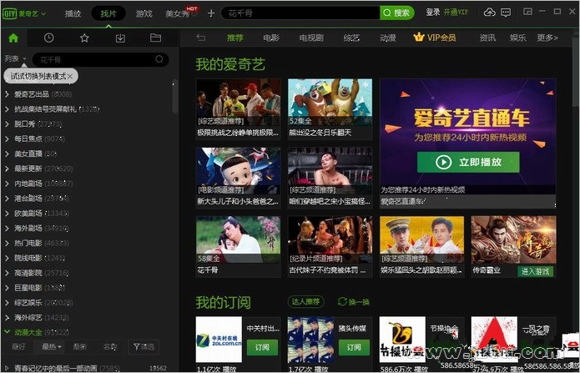Close the 试试切换列表模式 tooltip
The width and height of the screenshot is (580, 373).
tap(70, 76)
